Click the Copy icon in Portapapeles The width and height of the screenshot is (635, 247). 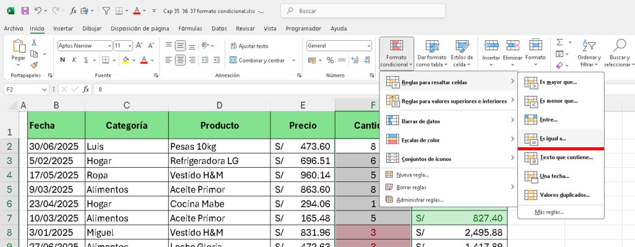[34, 54]
